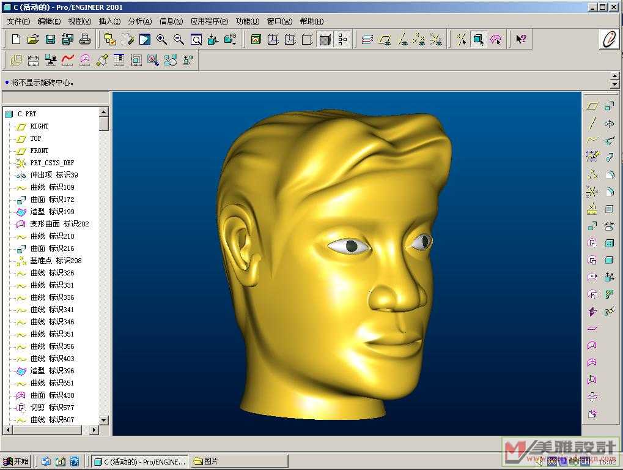Click the Curve analysis red curve icon
Image resolution: width=623 pixels, height=470 pixels.
67,60
